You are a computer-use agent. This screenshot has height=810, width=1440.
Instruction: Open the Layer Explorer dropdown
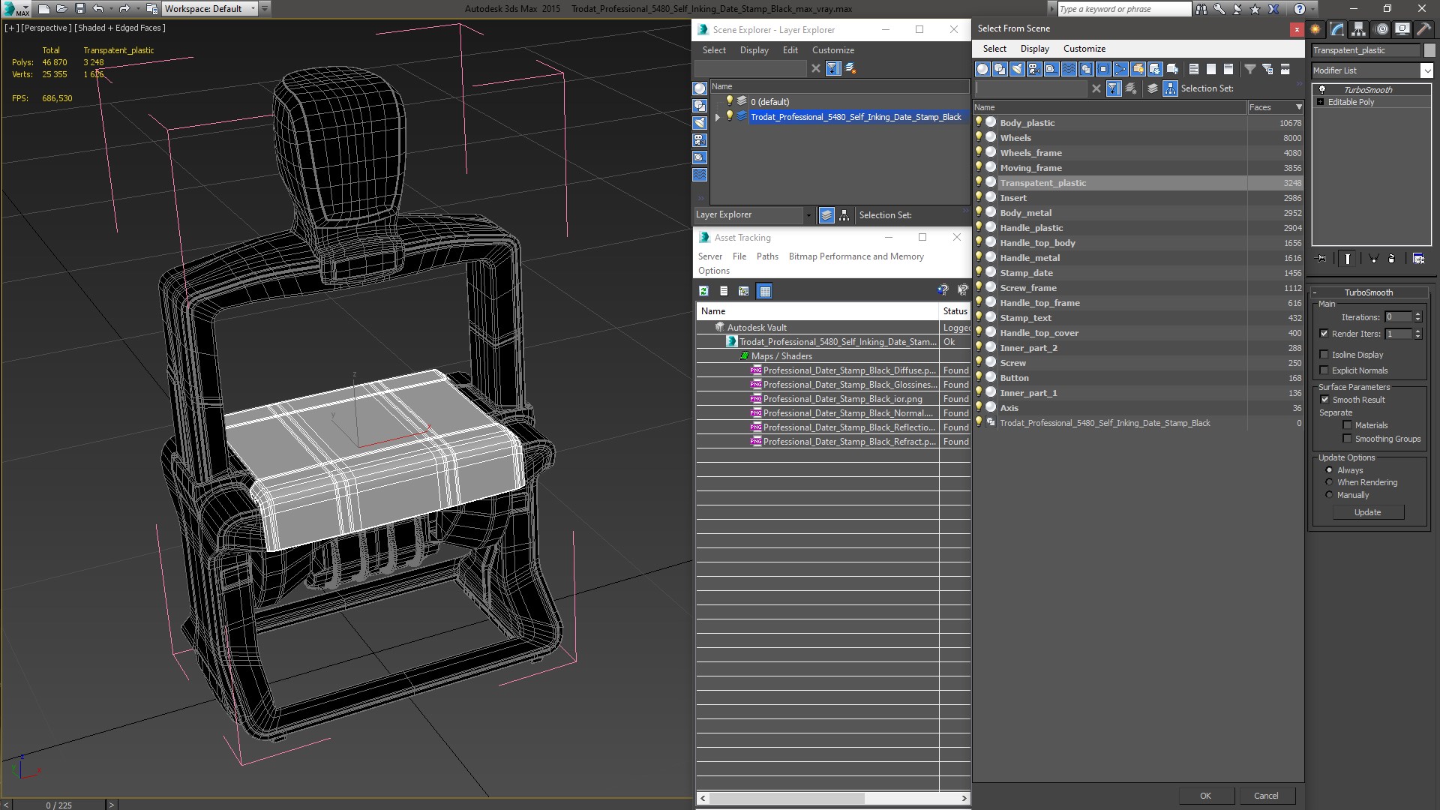pyautogui.click(x=808, y=215)
